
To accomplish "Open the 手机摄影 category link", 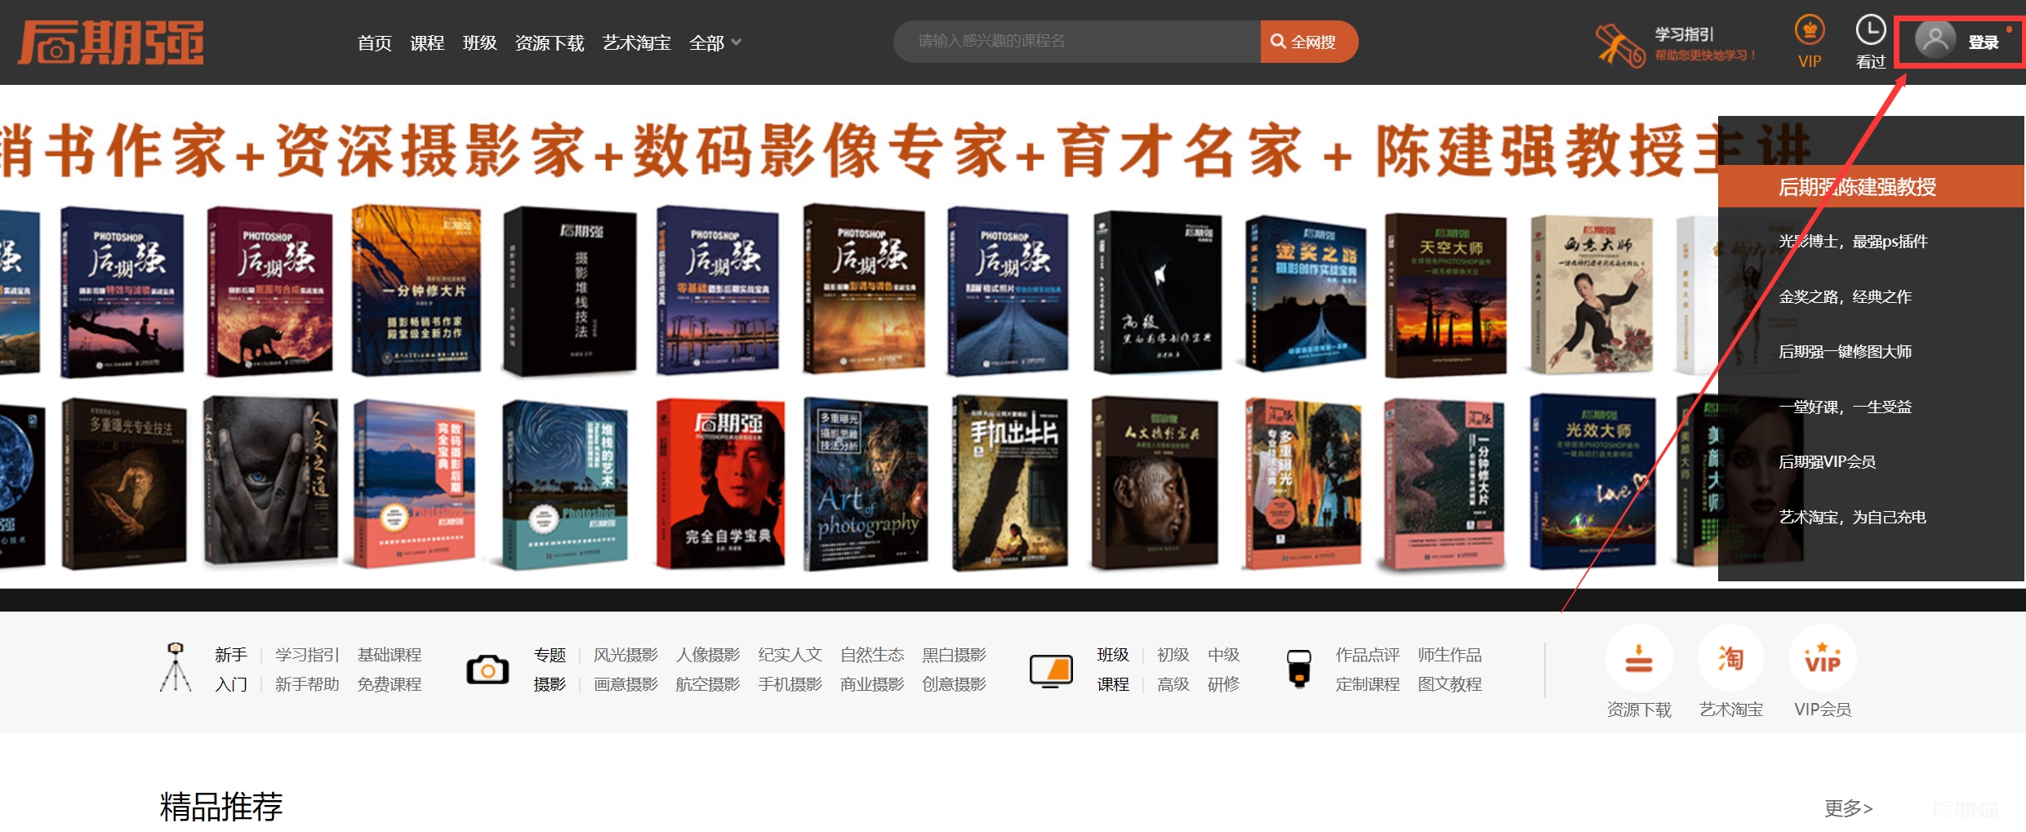I will point(790,684).
